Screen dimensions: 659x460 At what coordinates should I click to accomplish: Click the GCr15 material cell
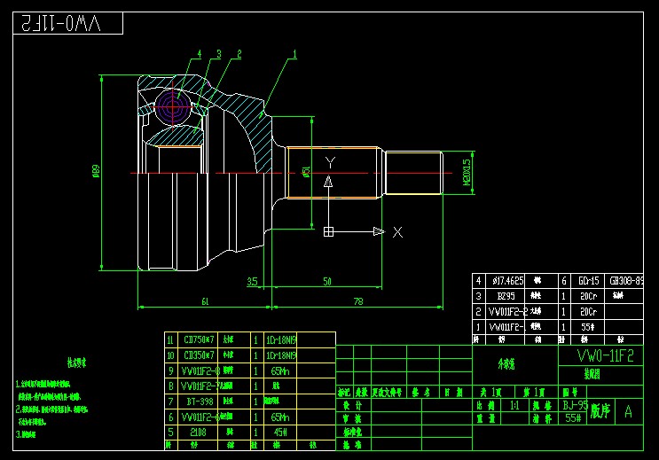587,281
